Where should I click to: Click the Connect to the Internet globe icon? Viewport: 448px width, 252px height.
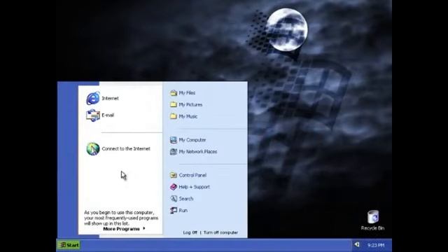click(93, 149)
